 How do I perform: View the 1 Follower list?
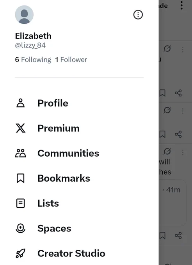pyautogui.click(x=71, y=60)
